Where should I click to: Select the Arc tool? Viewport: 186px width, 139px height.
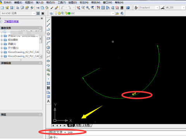[48, 43]
